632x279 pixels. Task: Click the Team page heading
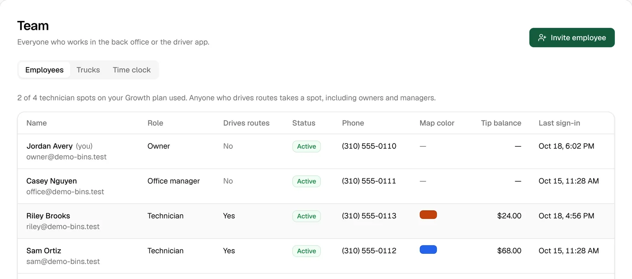[33, 26]
